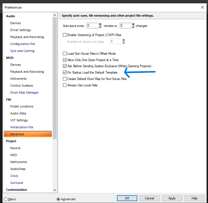Click the Auto-save changes input field

point(126,26)
